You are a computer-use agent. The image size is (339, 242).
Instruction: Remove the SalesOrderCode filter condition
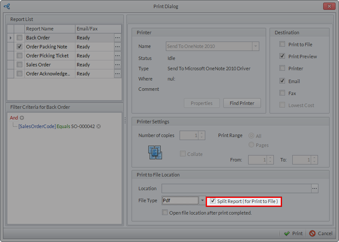[x=99, y=126]
